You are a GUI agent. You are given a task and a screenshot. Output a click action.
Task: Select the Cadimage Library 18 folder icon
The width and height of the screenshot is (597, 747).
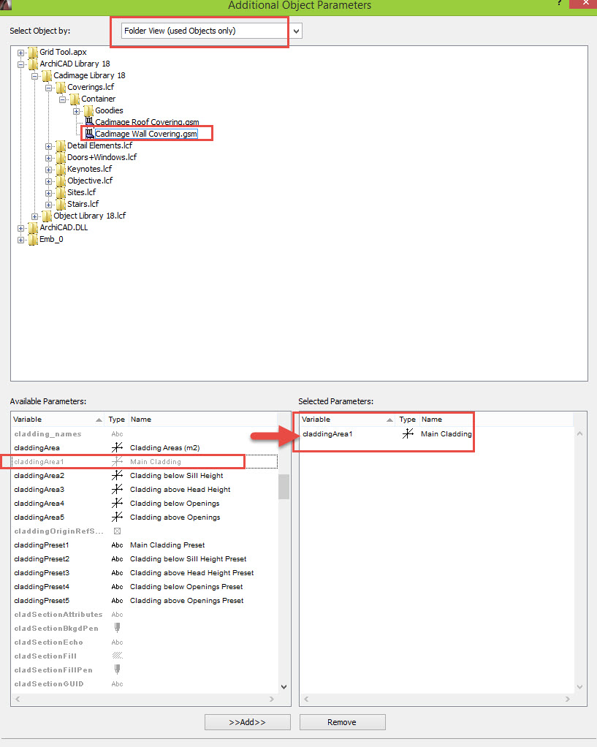(x=47, y=75)
